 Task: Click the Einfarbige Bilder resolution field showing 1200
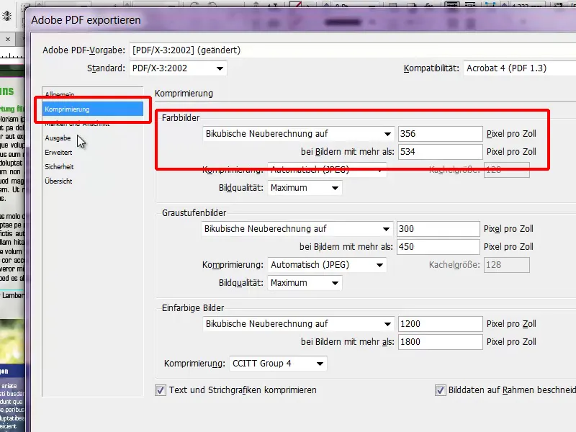[x=440, y=323]
